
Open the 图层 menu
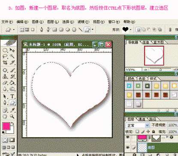[x=53, y=22]
